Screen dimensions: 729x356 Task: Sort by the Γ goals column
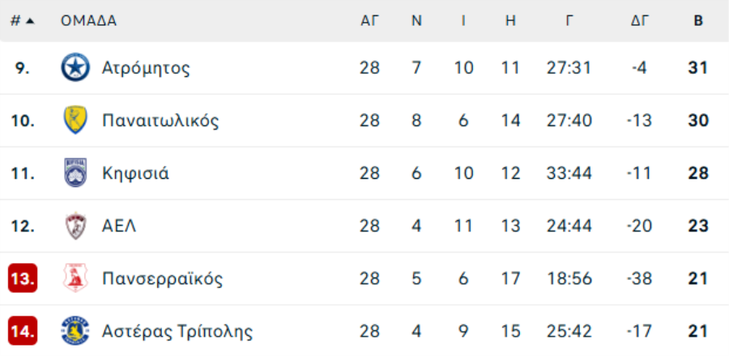[x=569, y=21]
